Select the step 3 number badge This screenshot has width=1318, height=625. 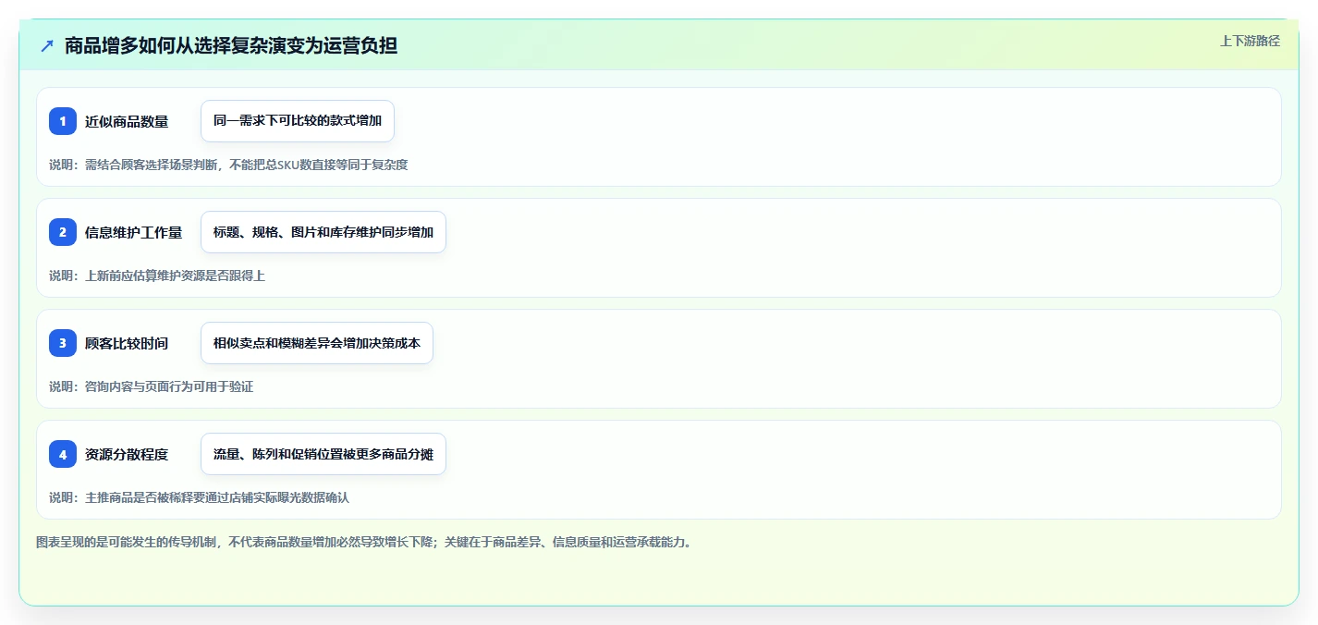(63, 343)
